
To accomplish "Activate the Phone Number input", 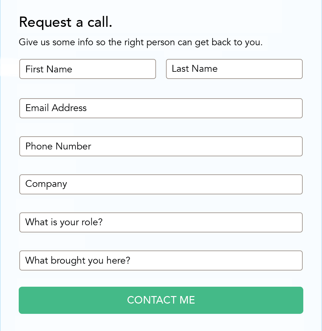I will pos(161,146).
